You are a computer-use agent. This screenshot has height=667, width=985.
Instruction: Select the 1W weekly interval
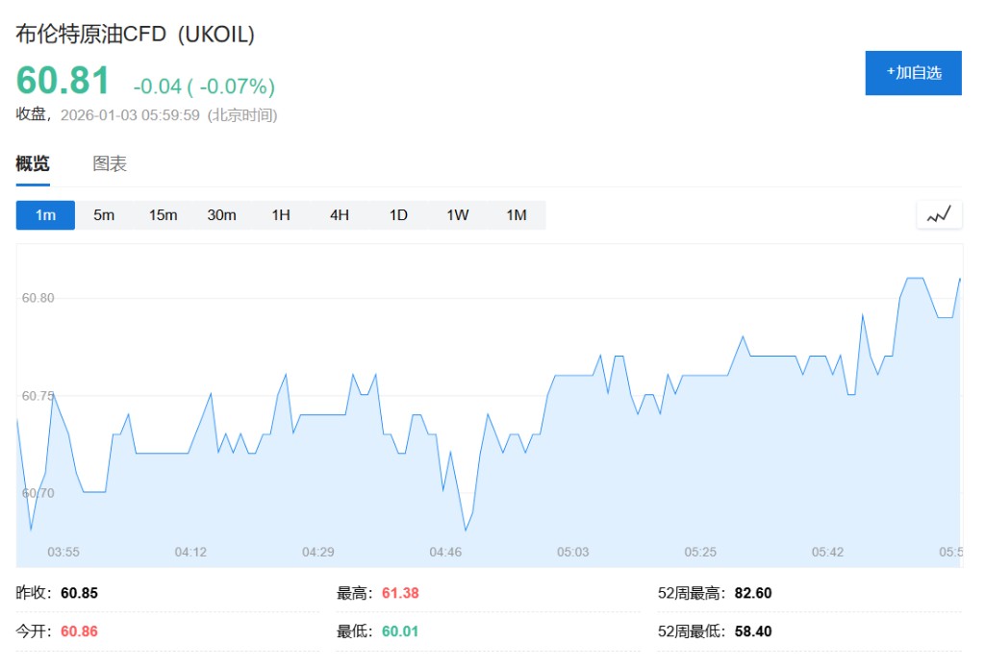[457, 215]
